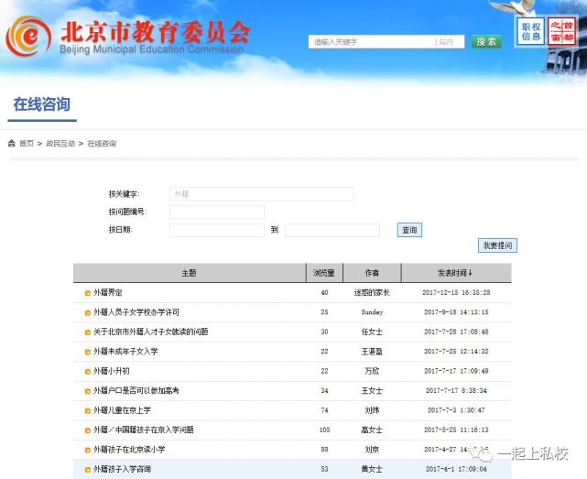Click the home icon in breadcrumb

coord(12,144)
